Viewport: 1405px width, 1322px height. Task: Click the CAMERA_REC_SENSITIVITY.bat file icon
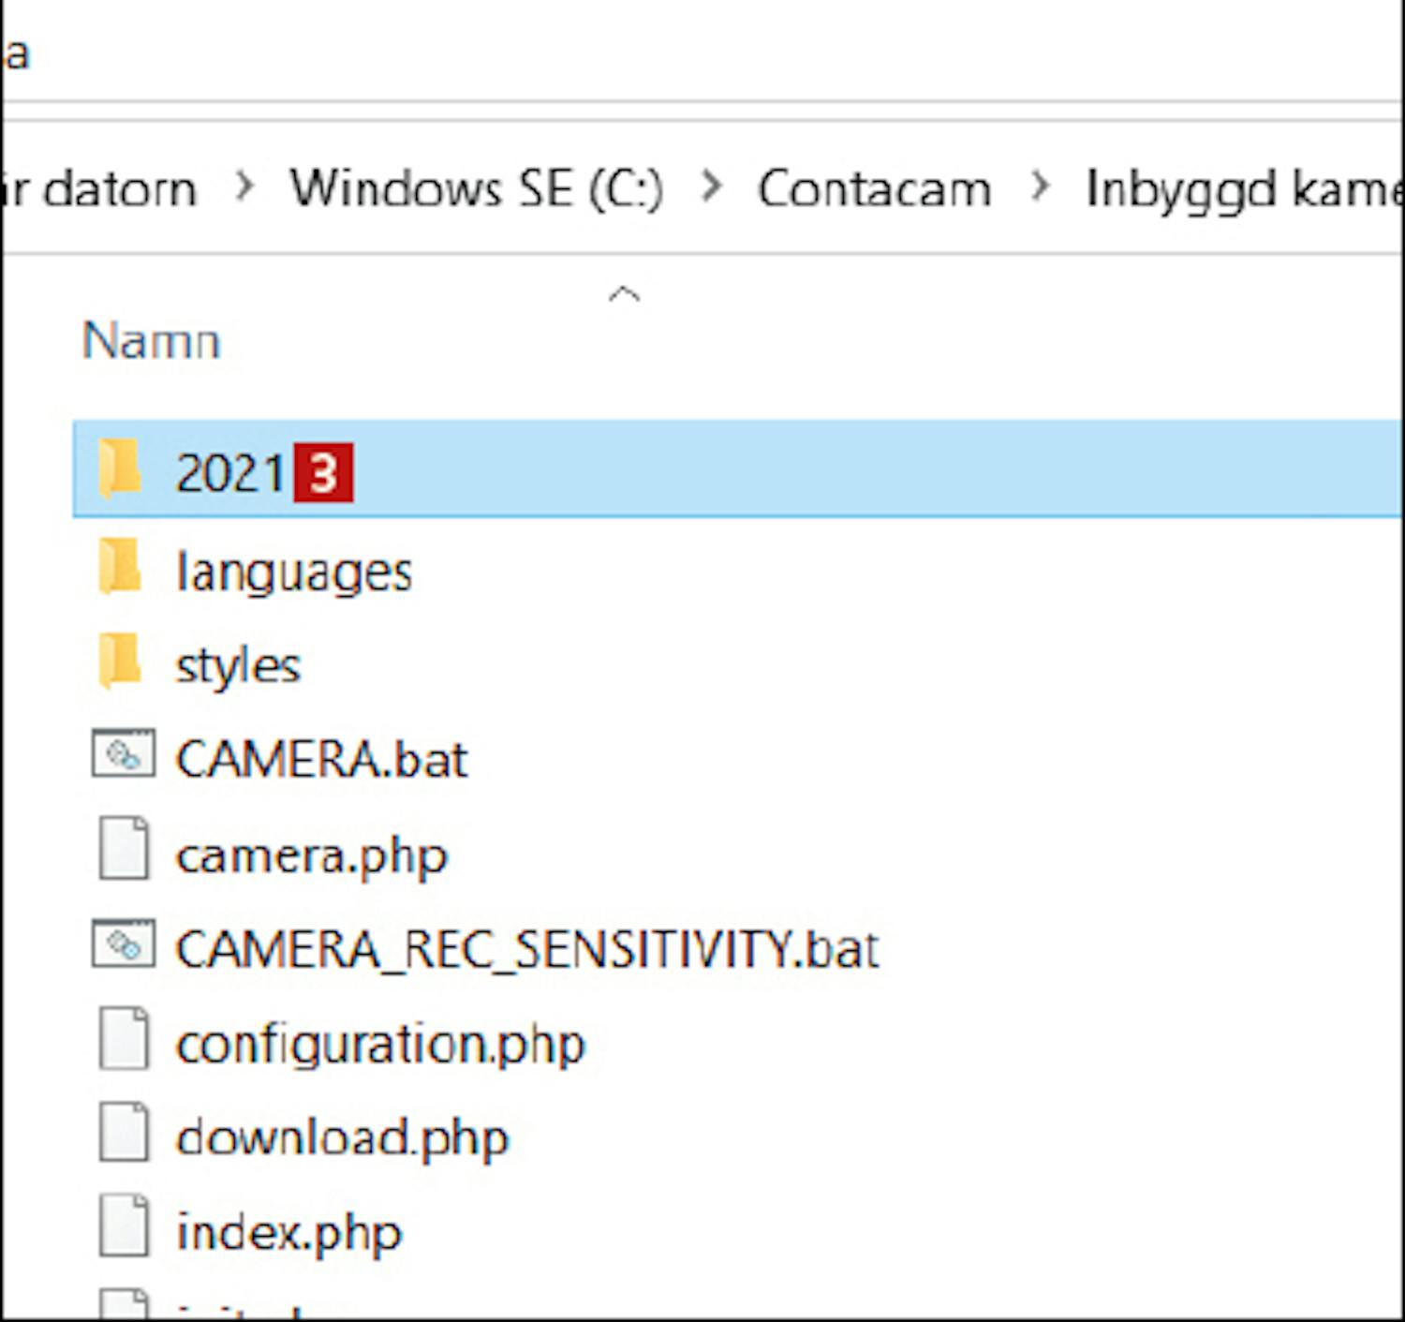[123, 944]
